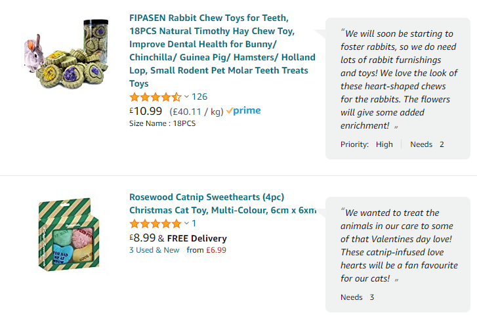Click the opening quote mark on catnip comment
Screen dimensions: 477x315
[342, 212]
